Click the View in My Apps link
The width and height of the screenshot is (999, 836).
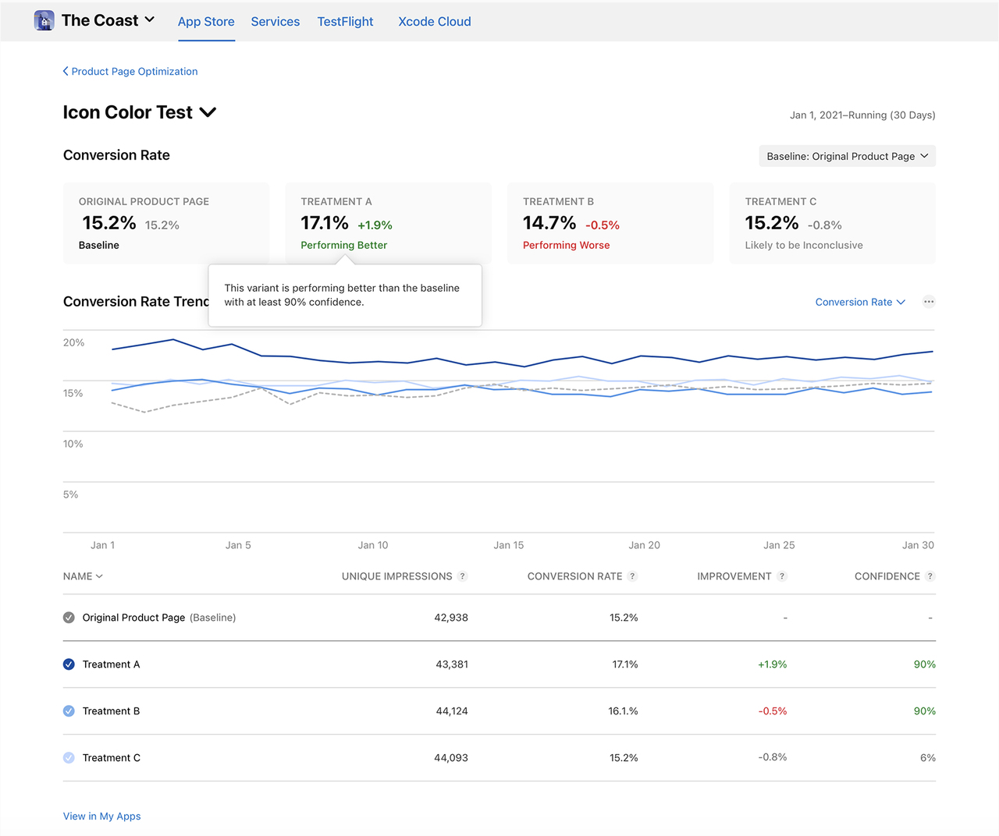coord(101,816)
